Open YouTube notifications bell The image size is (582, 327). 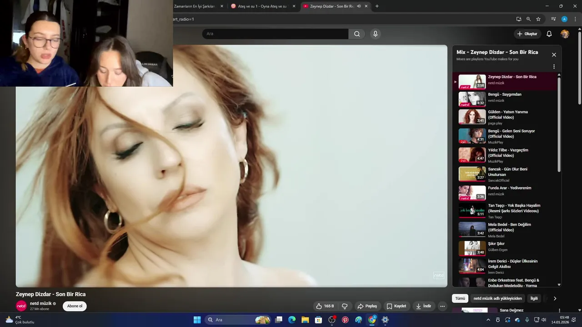coord(549,34)
